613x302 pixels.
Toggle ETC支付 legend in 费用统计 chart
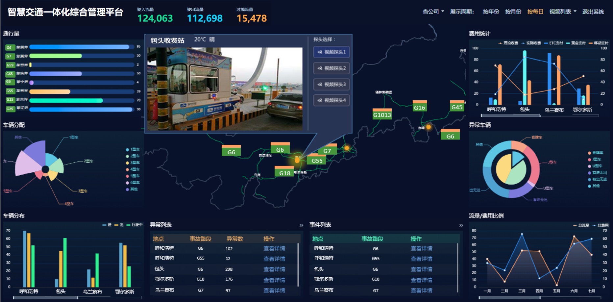click(554, 43)
